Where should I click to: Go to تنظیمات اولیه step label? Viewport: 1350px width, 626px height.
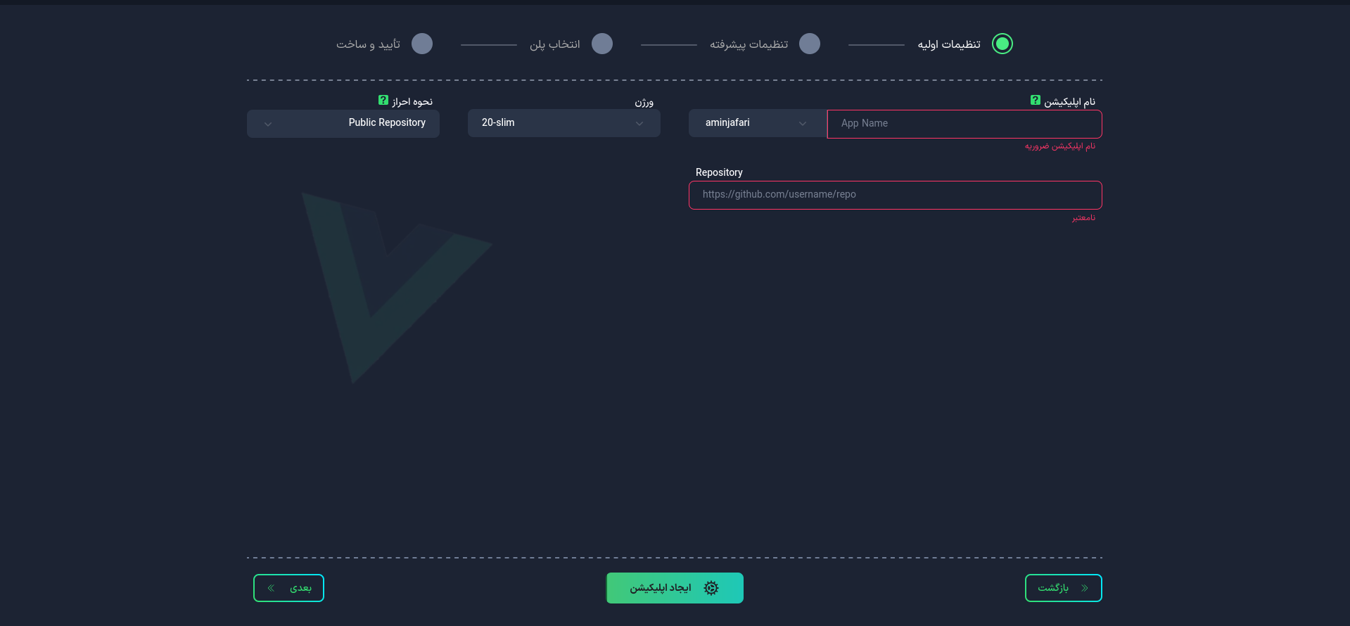[x=949, y=44]
